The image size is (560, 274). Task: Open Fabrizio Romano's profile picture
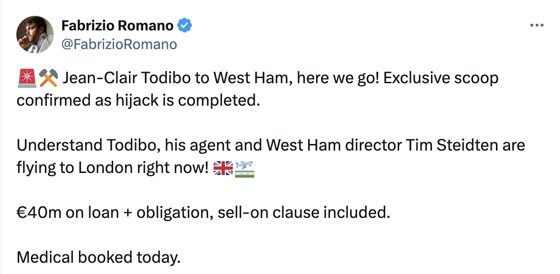coord(35,35)
